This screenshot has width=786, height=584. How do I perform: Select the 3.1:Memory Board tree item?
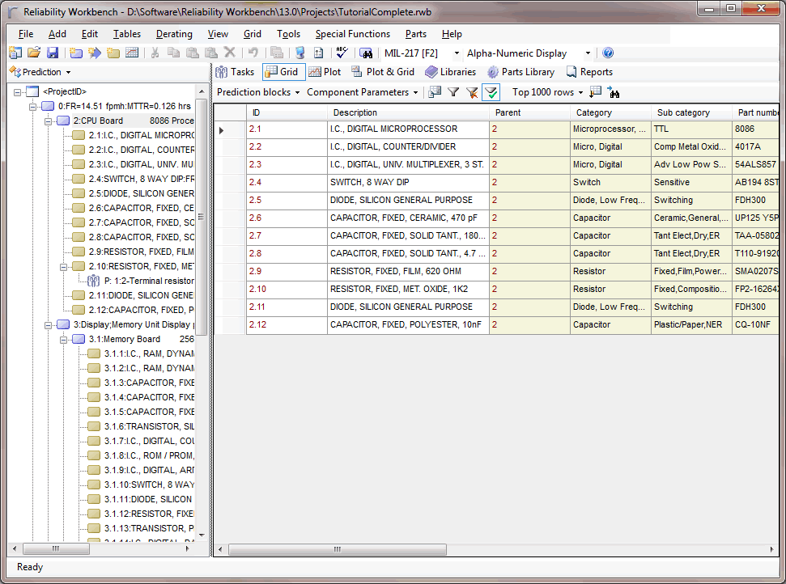click(x=124, y=339)
